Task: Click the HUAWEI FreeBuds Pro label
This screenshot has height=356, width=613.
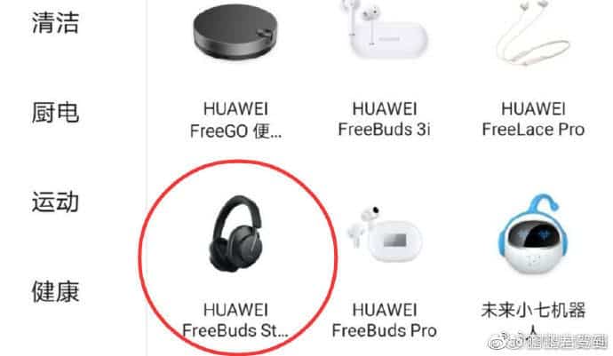Action: click(385, 320)
